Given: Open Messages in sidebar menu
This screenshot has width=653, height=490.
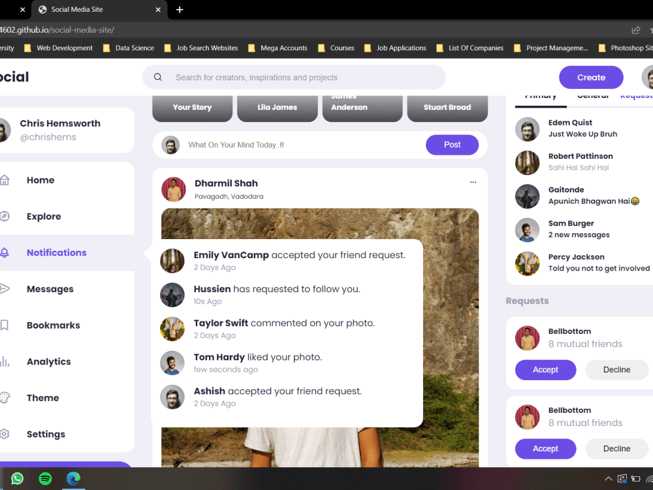Looking at the screenshot, I should tap(50, 289).
